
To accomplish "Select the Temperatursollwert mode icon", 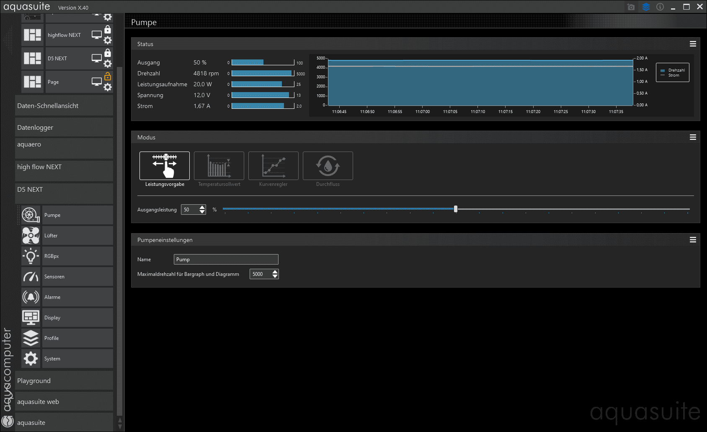I will click(x=219, y=166).
